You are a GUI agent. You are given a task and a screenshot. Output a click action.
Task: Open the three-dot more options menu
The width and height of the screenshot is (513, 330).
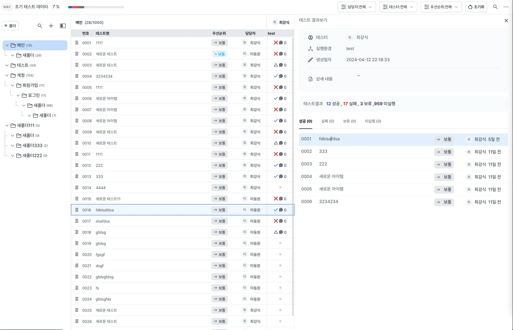coord(506,7)
